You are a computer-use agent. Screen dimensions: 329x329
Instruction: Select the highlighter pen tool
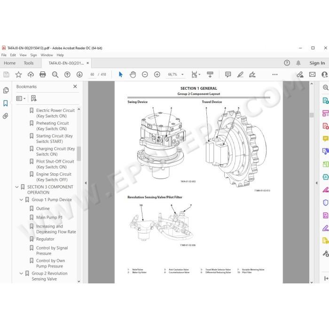click(x=240, y=74)
